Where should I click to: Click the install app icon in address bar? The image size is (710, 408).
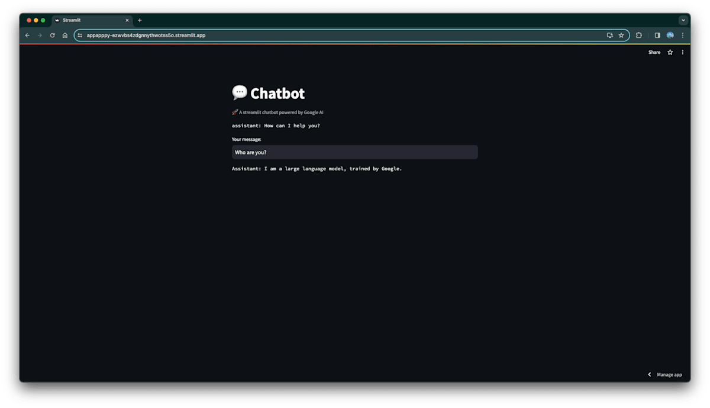[609, 36]
